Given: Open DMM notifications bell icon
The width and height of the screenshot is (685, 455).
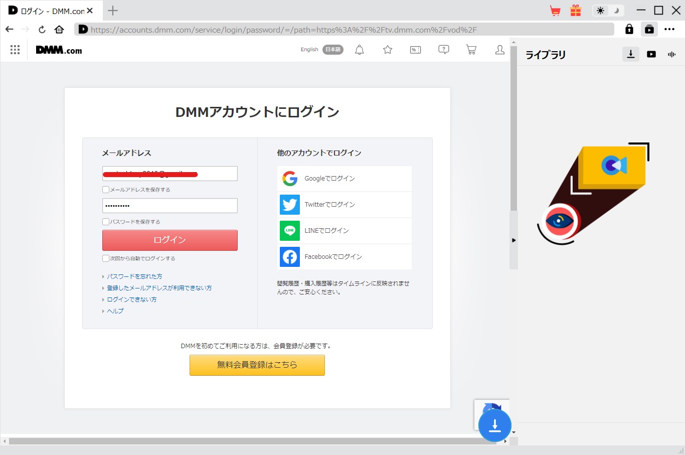Looking at the screenshot, I should (360, 50).
